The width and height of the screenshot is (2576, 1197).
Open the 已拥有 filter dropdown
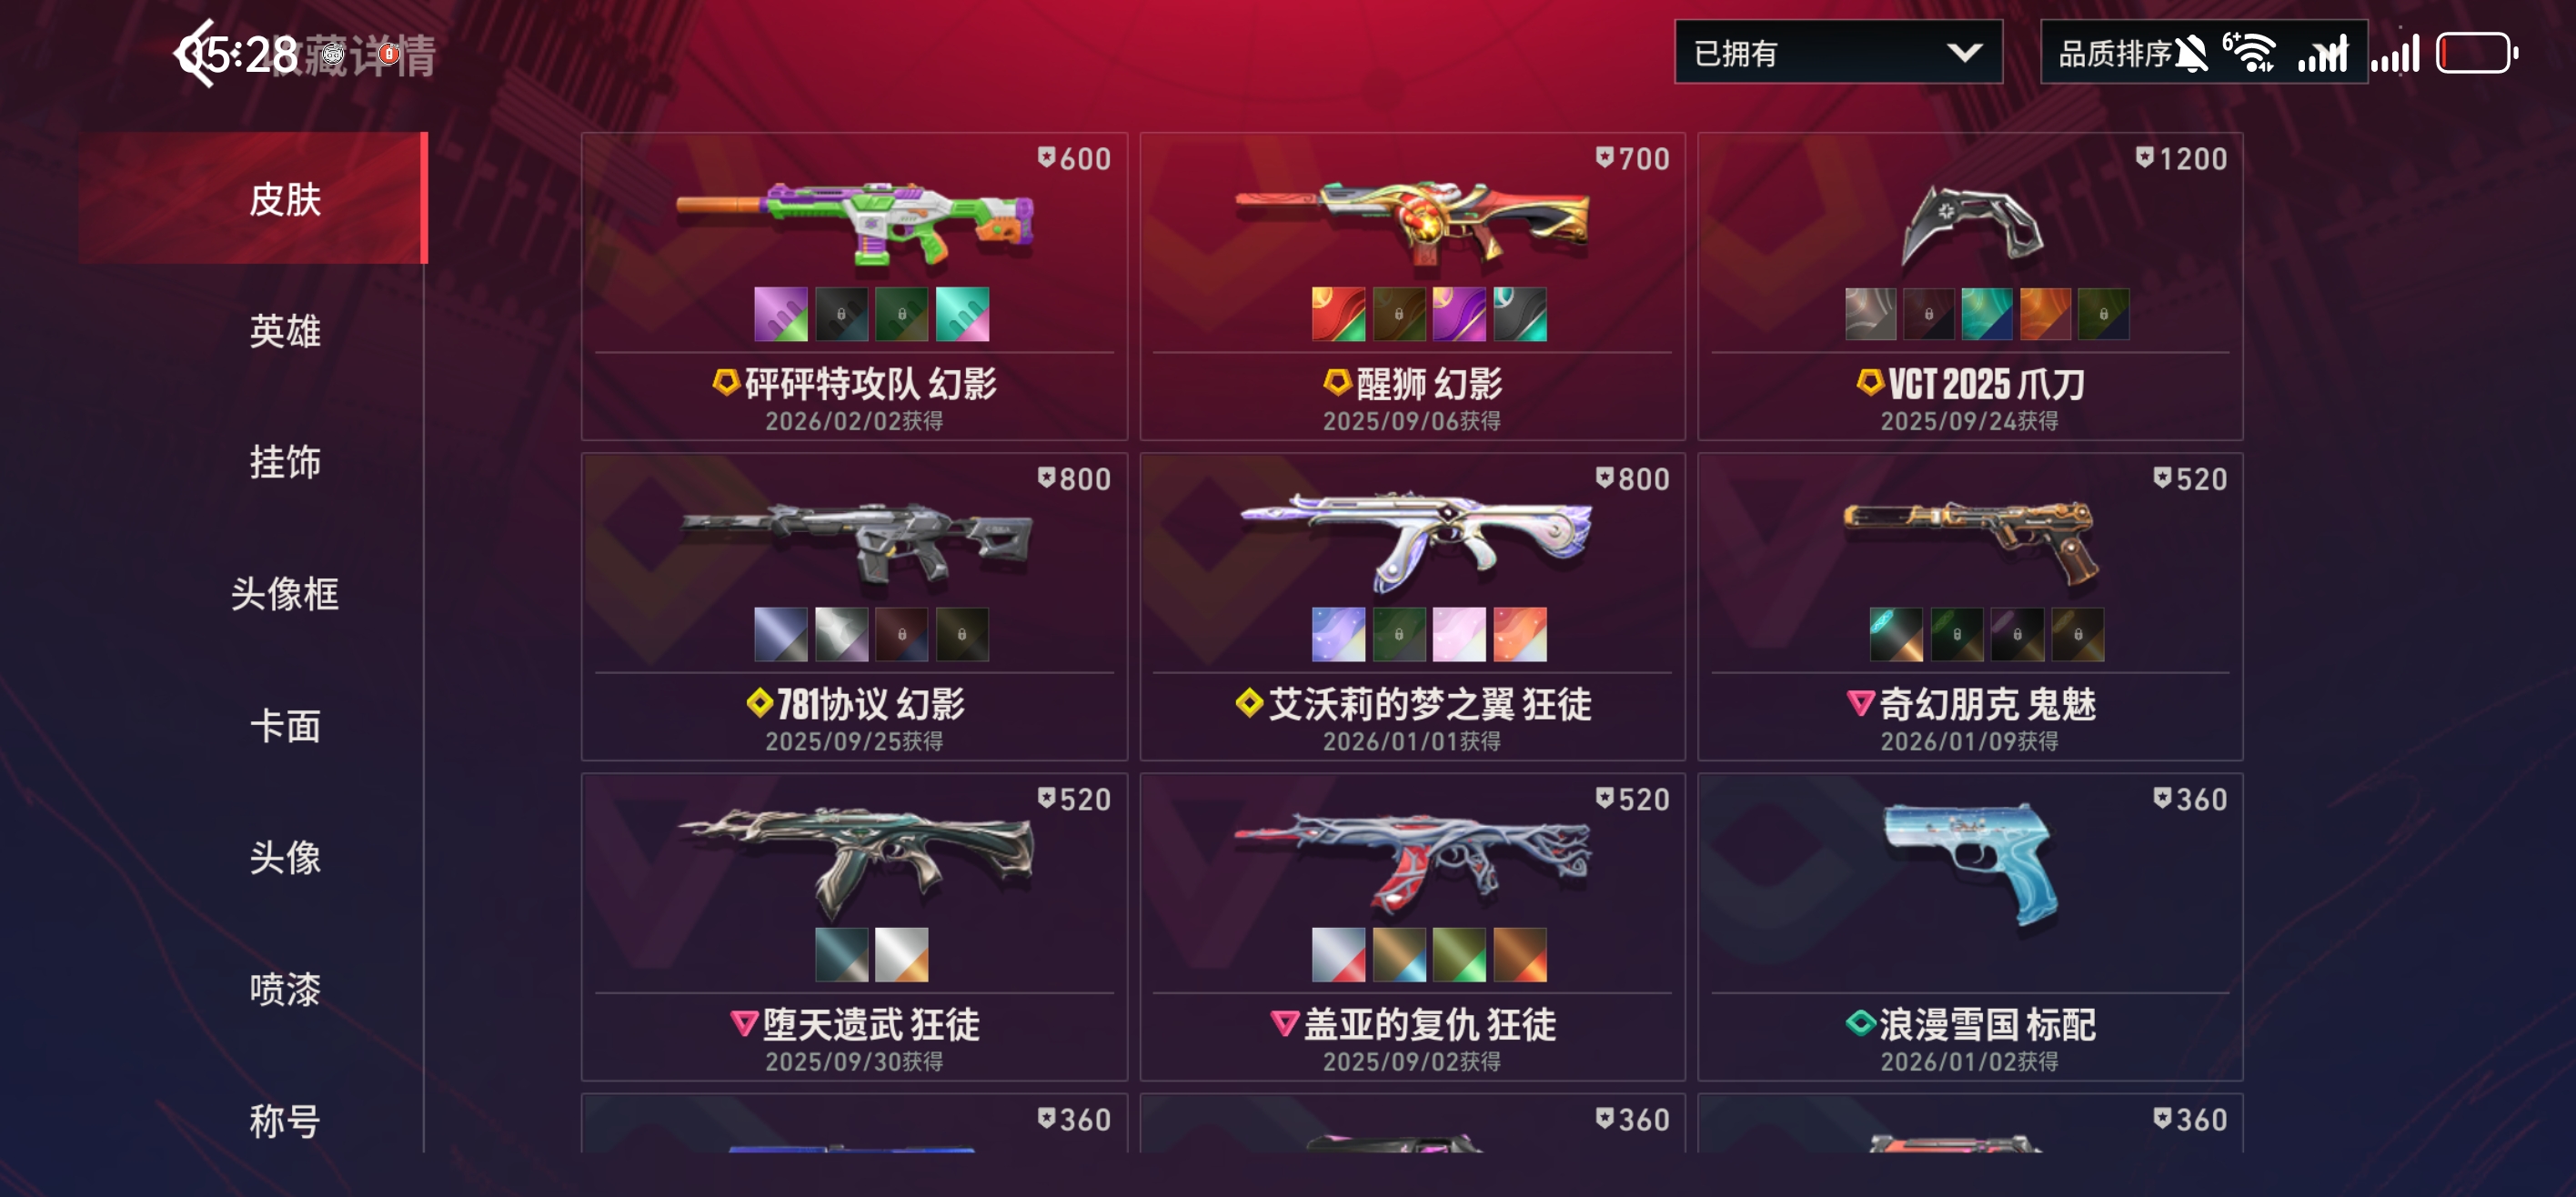[1837, 52]
